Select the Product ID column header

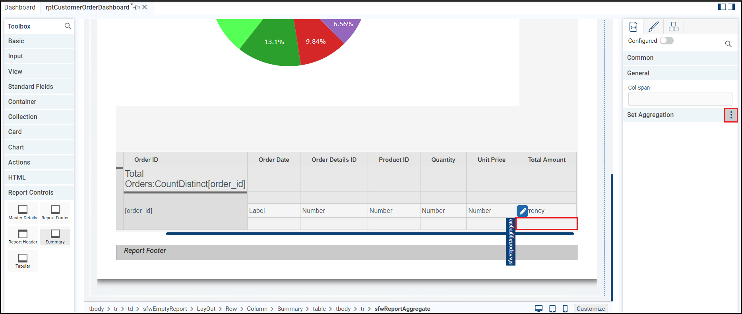pyautogui.click(x=394, y=160)
